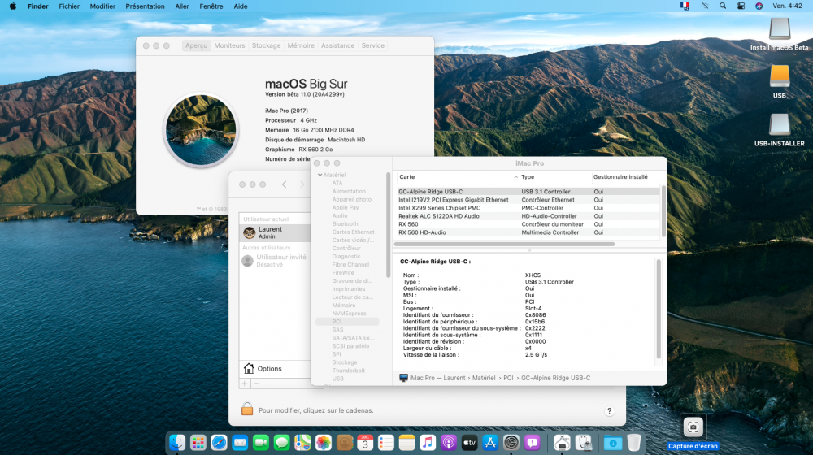Viewport: 813px width, 455px height.
Task: Click the plus button to add user
Action: tap(245, 383)
